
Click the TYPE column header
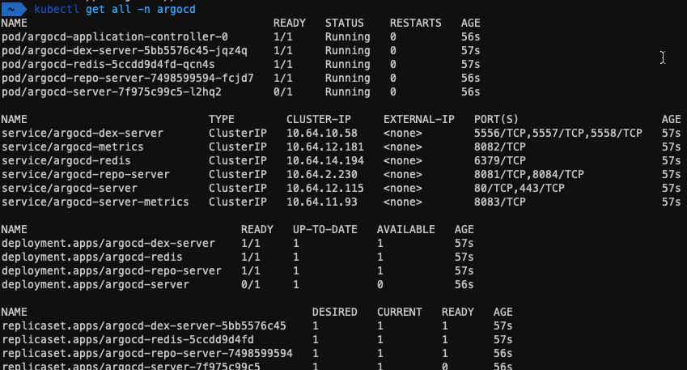pyautogui.click(x=222, y=119)
